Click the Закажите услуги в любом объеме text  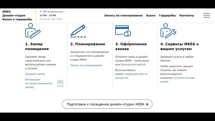(177, 59)
